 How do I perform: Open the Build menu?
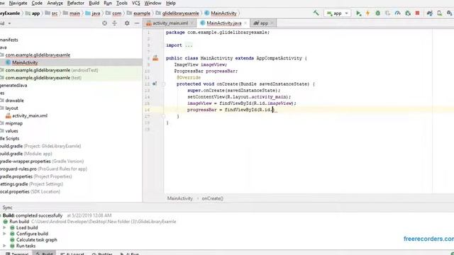tap(94, 3)
